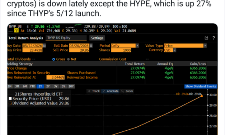Click Show Dividend Events button
Viewport: 225px width, 135px height.
point(201,86)
